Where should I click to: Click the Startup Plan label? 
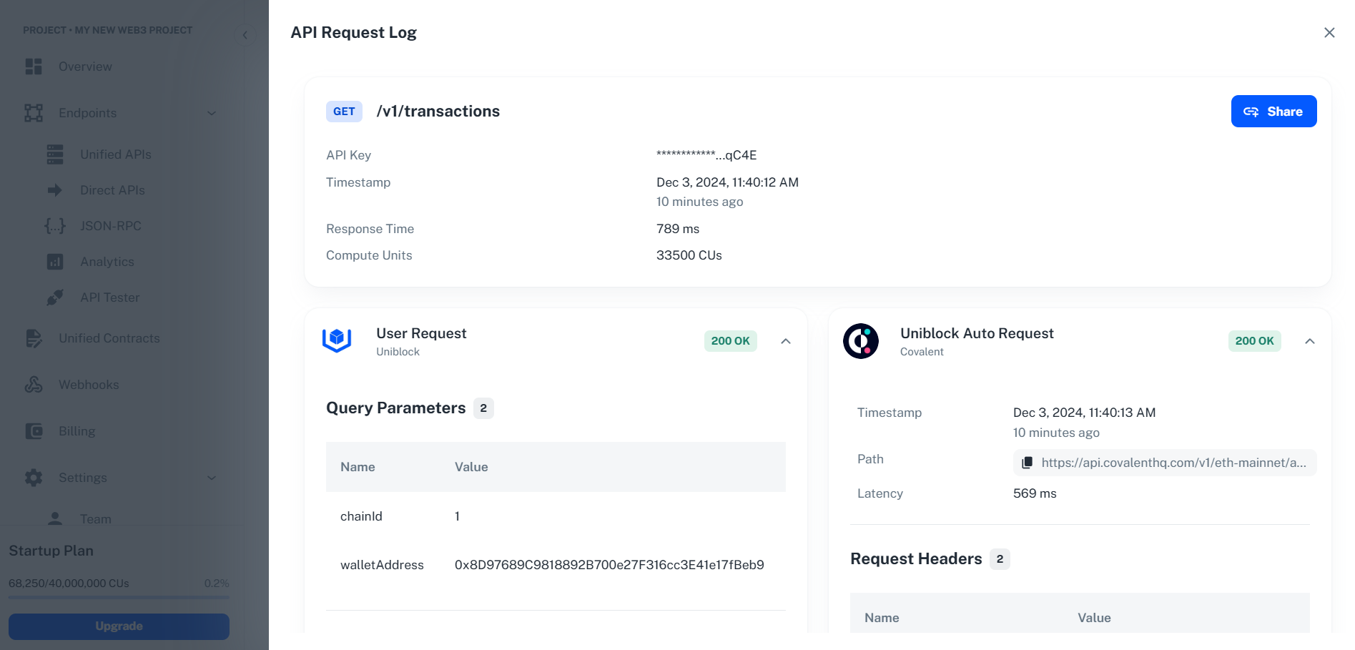click(x=51, y=551)
